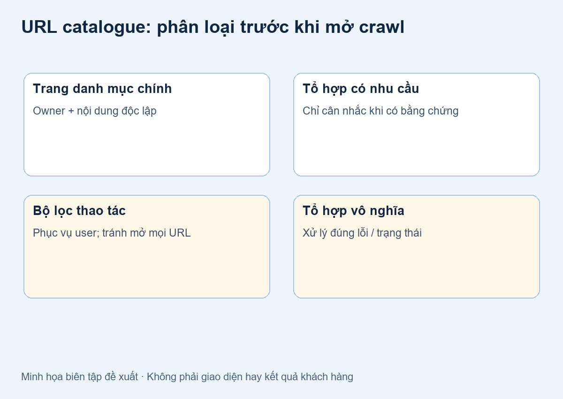Click the footer note 'Minh họa biên tập đề xuất'

(80, 376)
